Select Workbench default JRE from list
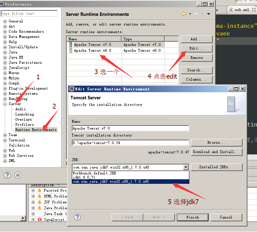This screenshot has width=257, height=232. pyautogui.click(x=131, y=173)
